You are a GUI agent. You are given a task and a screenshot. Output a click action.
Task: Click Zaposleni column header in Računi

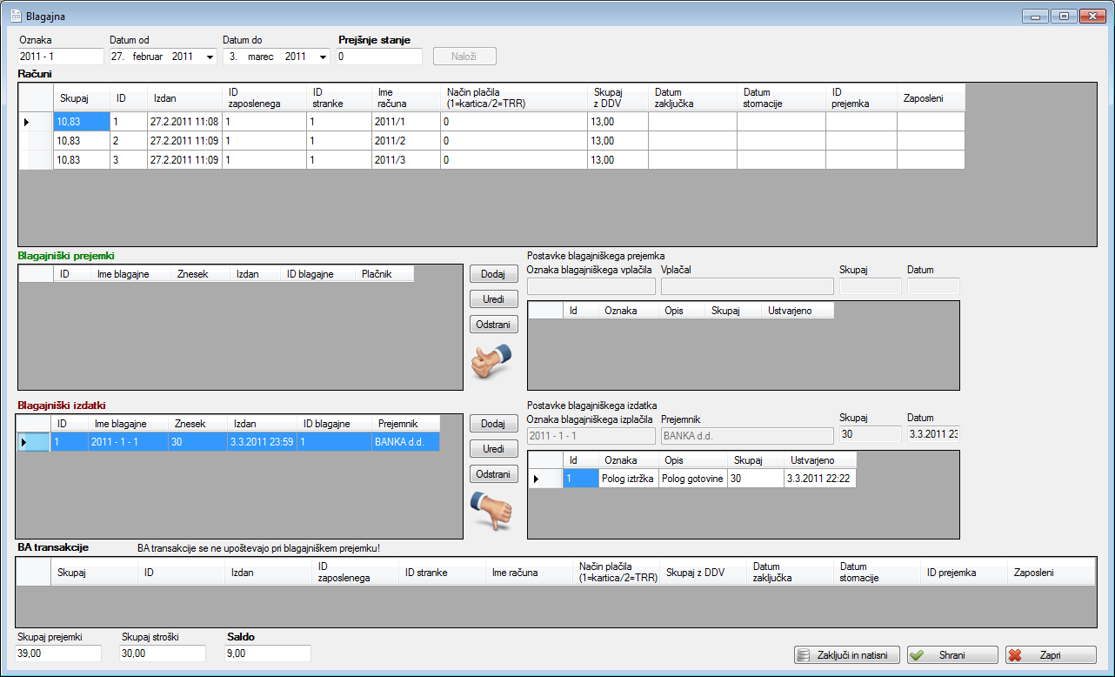931,98
